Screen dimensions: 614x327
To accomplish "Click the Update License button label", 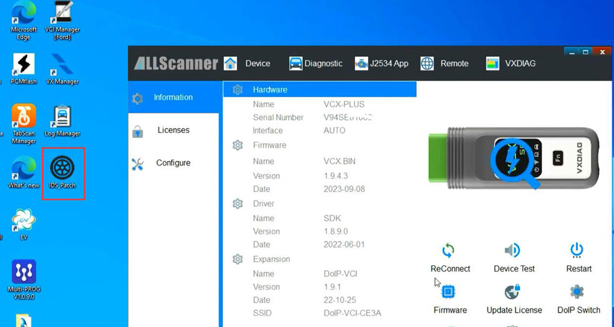I will coord(514,310).
